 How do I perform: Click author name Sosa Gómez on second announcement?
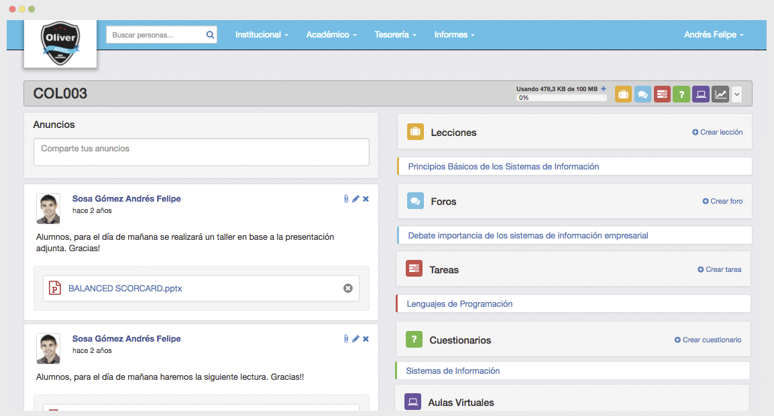click(x=126, y=338)
